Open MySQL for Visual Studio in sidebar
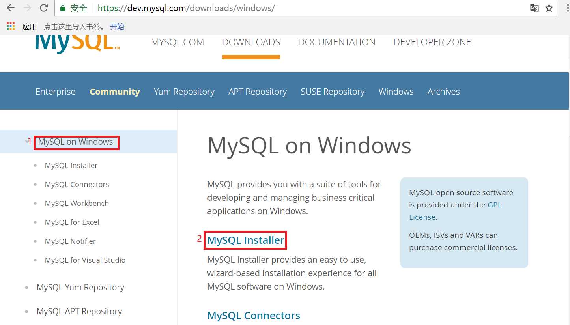This screenshot has height=325, width=570. click(x=85, y=260)
